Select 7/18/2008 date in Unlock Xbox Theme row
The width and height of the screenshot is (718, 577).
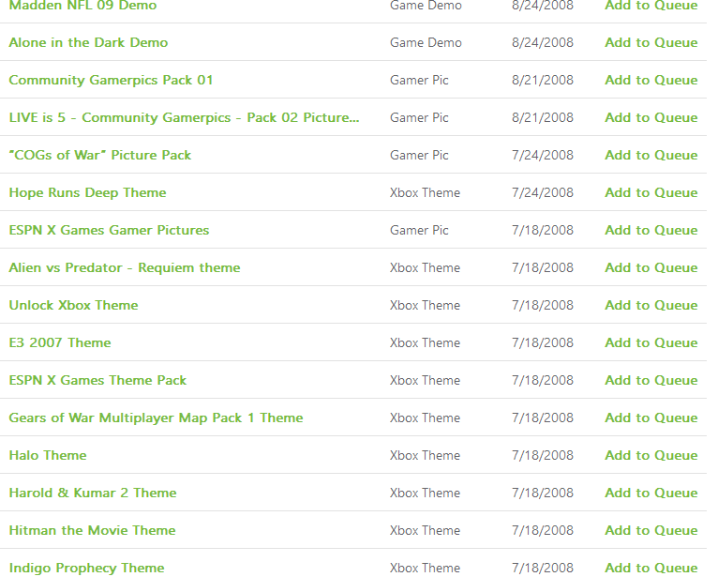point(543,306)
